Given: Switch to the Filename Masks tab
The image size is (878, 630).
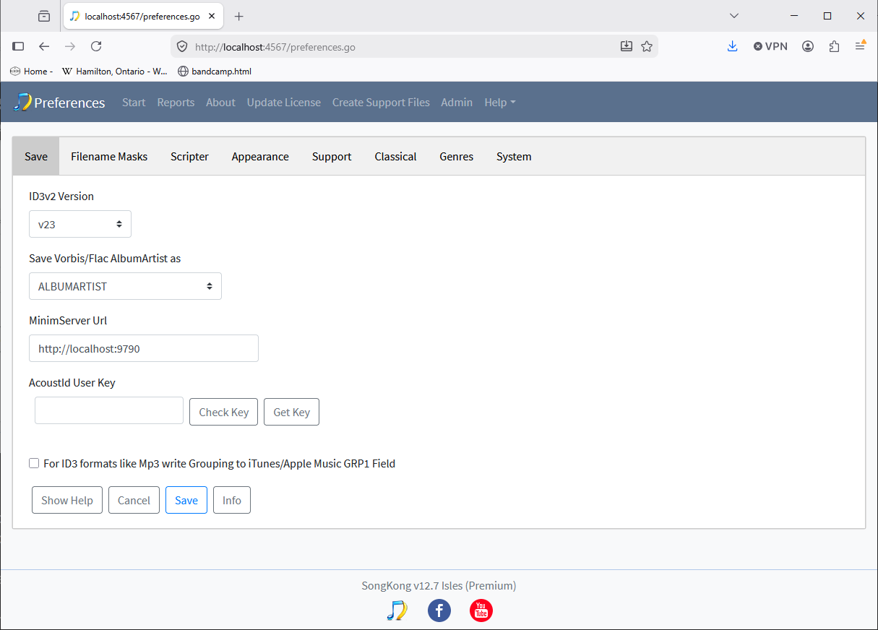Looking at the screenshot, I should coord(109,156).
